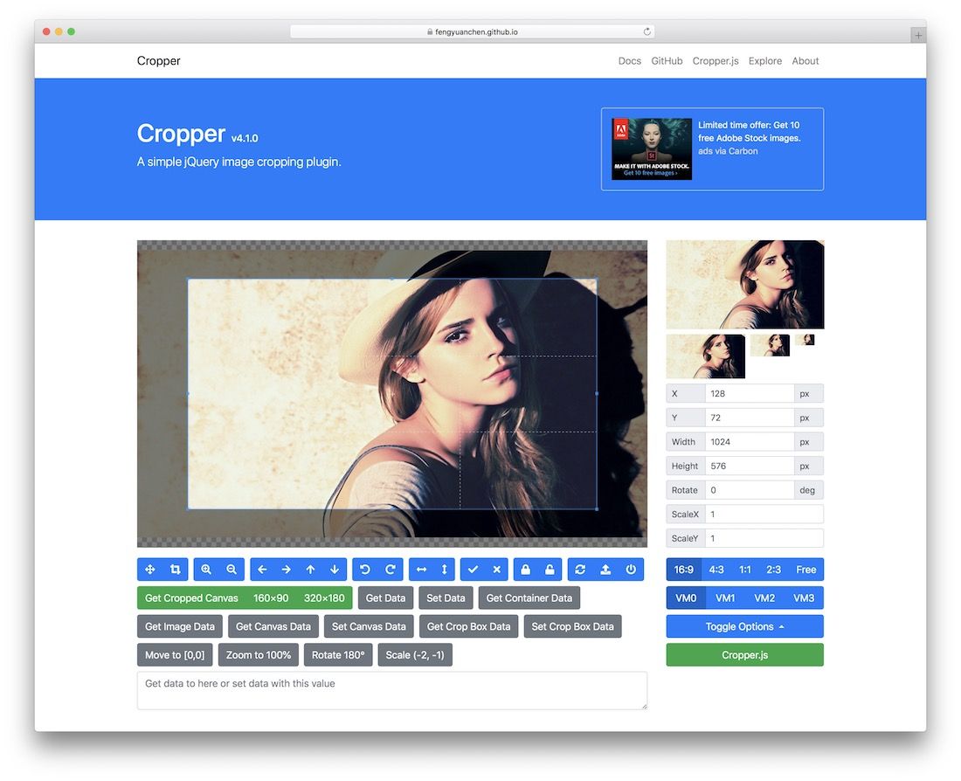Click the X value input field
Screen dimensions: 961x781
pos(750,394)
